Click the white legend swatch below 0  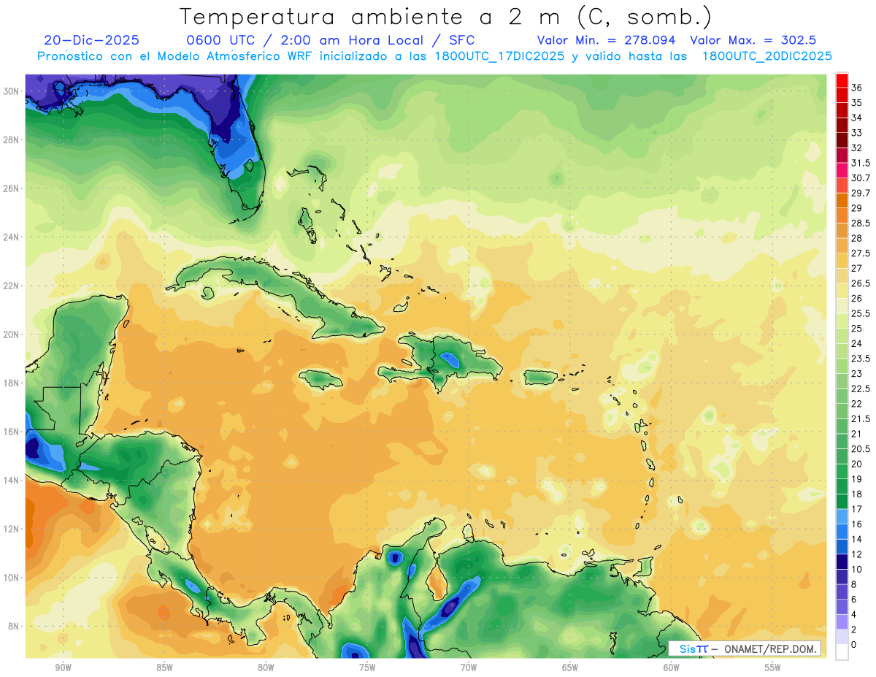[x=842, y=652]
